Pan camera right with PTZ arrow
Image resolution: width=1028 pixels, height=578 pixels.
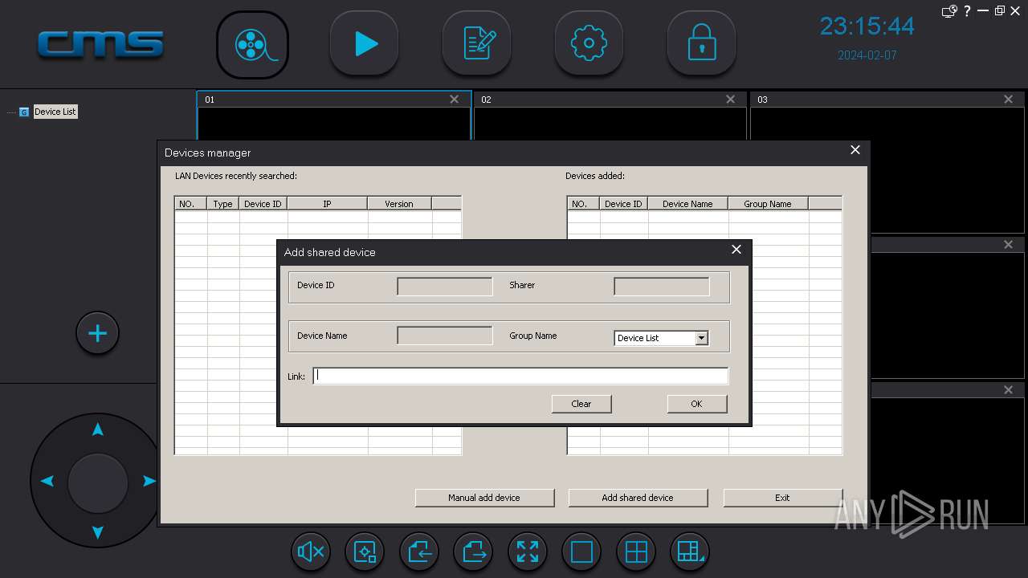coord(149,481)
